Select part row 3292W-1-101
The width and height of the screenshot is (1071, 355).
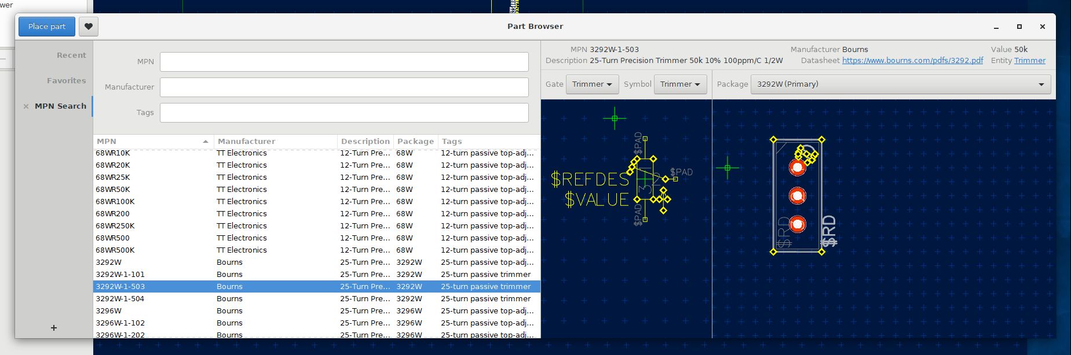[x=317, y=275]
